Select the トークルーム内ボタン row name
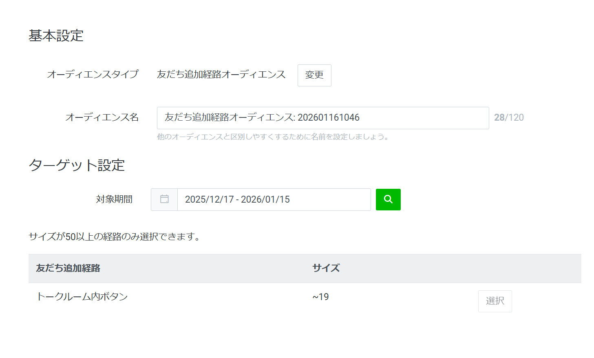Viewport: 594px width, 358px height. pyautogui.click(x=82, y=297)
